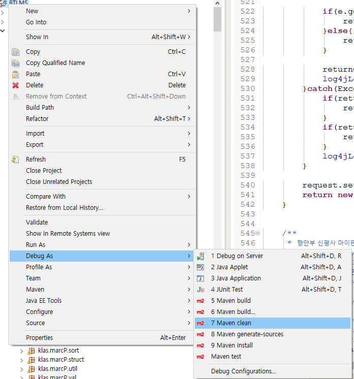Click the Paste clipboard icon
The image size is (354, 379).
[x=15, y=74]
